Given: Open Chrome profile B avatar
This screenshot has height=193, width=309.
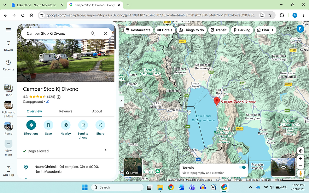Looking at the screenshot, I should pyautogui.click(x=294, y=15).
